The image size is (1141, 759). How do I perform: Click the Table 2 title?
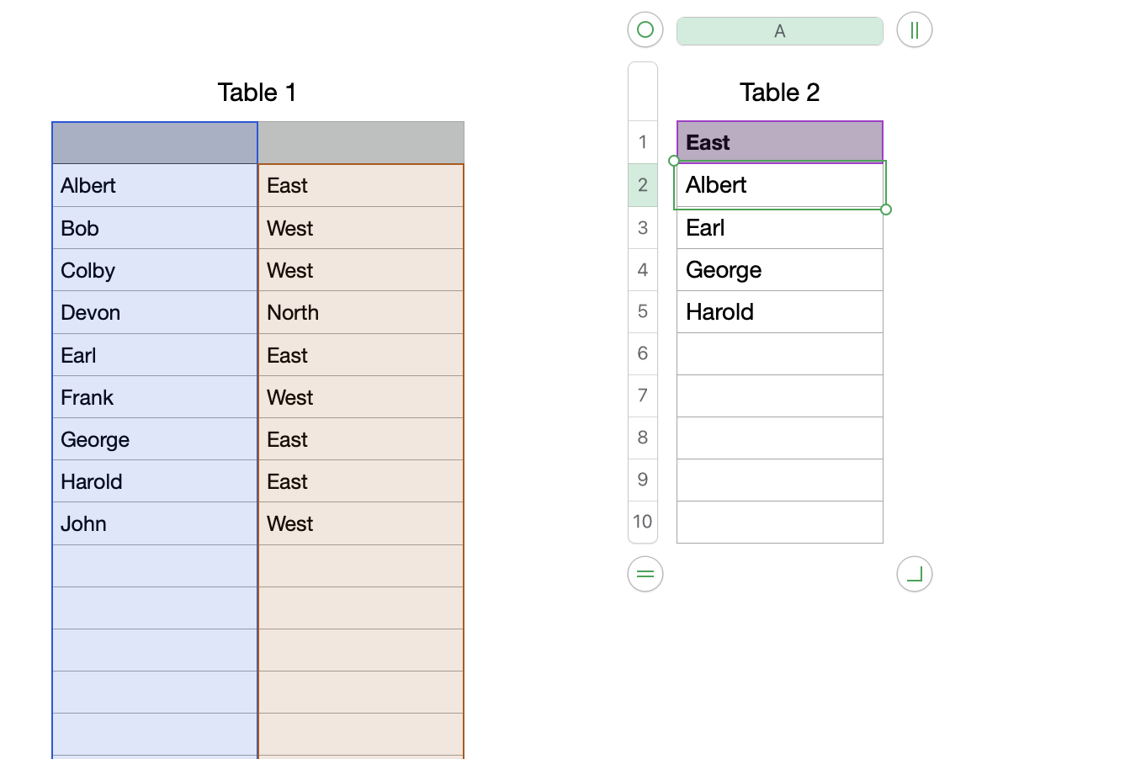click(x=779, y=93)
